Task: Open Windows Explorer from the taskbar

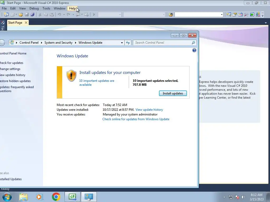Action: 23,197
